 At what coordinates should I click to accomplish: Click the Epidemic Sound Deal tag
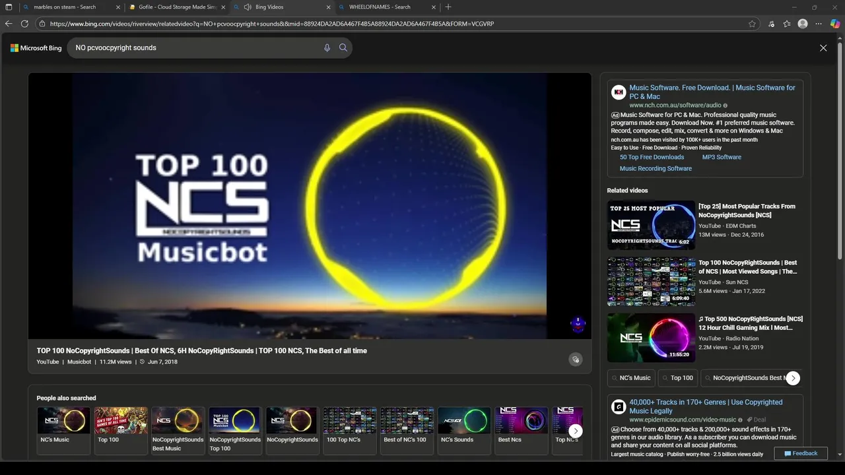tap(757, 420)
